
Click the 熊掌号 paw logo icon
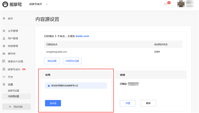tap(6, 4)
